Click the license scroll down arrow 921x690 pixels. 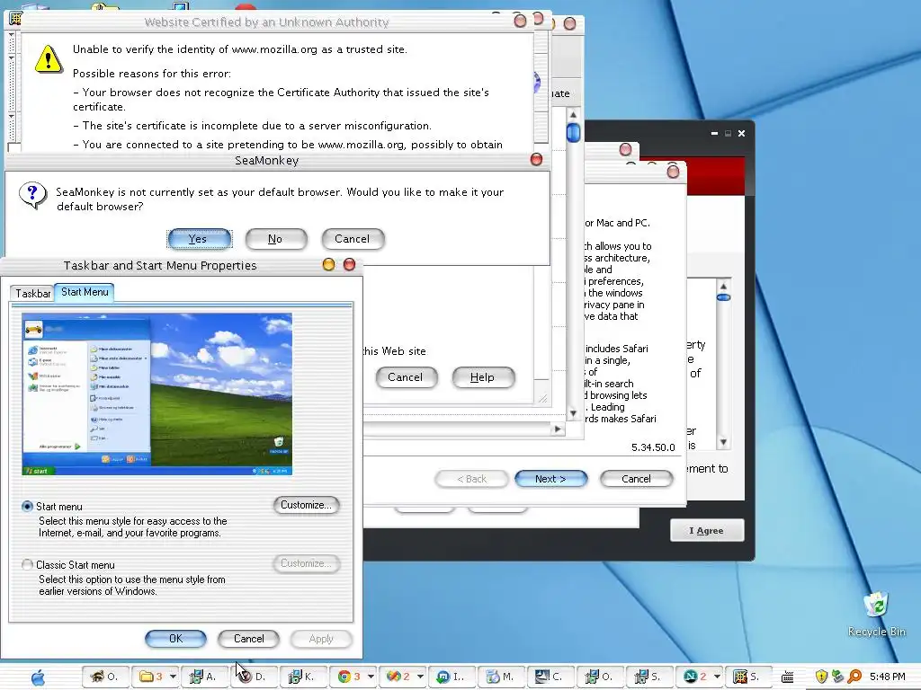[x=724, y=442]
